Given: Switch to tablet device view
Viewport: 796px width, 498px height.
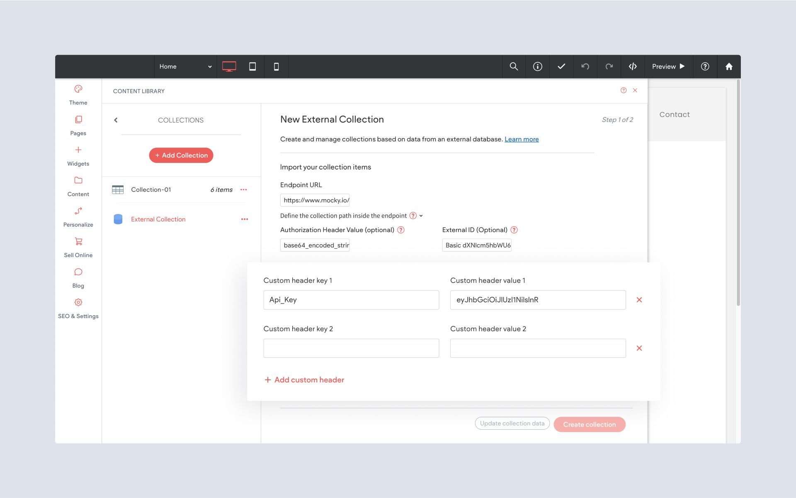Looking at the screenshot, I should click(x=252, y=66).
